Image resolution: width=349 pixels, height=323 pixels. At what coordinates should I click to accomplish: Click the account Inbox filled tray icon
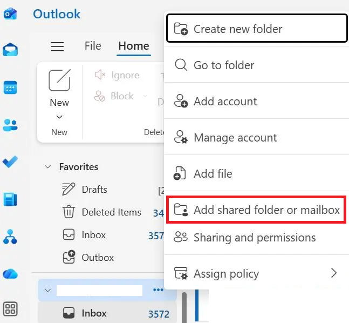point(69,313)
